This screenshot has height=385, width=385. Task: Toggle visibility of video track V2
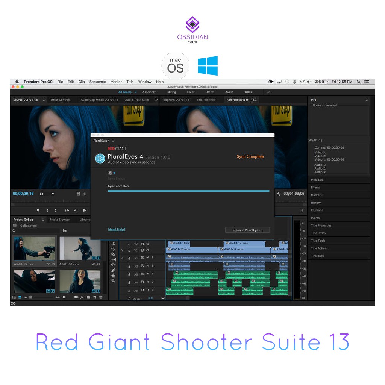click(147, 244)
